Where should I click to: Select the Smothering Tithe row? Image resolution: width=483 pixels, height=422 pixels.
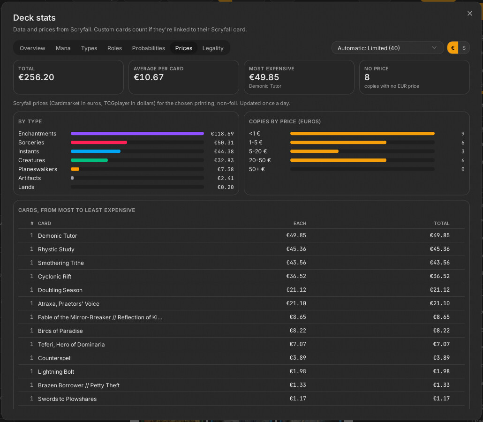pyautogui.click(x=241, y=263)
